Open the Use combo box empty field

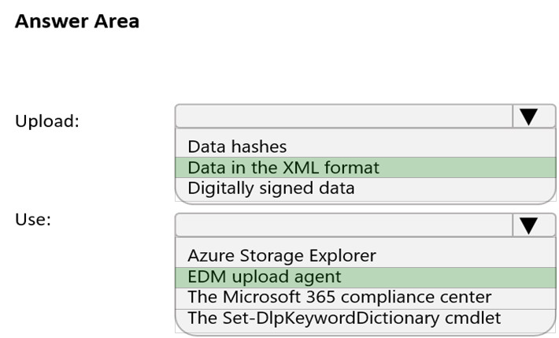tap(344, 225)
